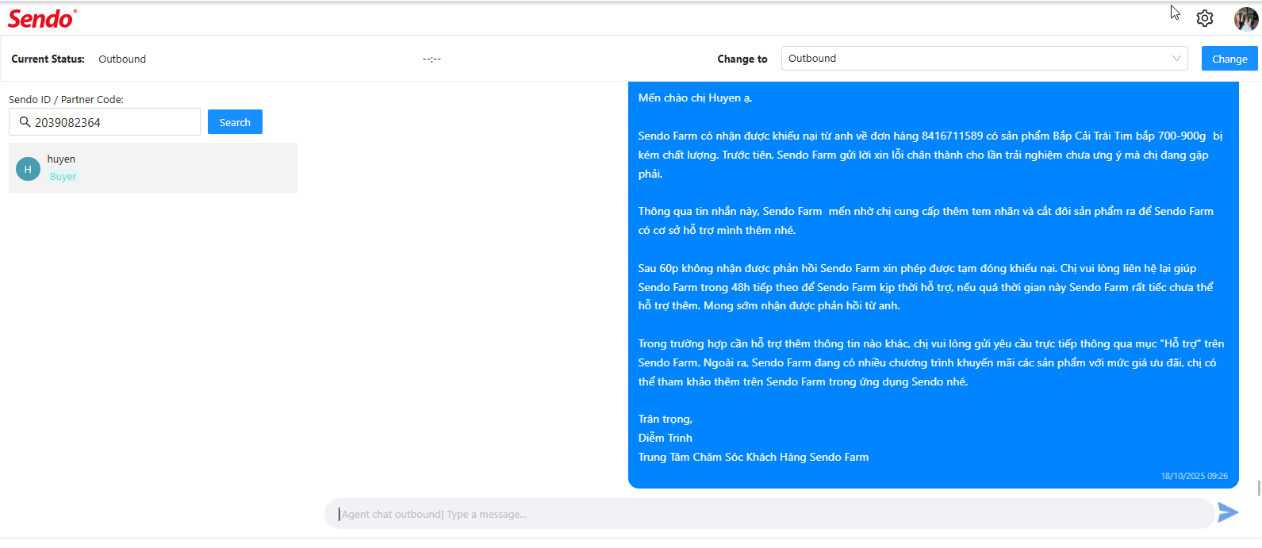The height and width of the screenshot is (548, 1262).
Task: Click message timestamp 18/10/2025 09:26
Action: point(1195,476)
